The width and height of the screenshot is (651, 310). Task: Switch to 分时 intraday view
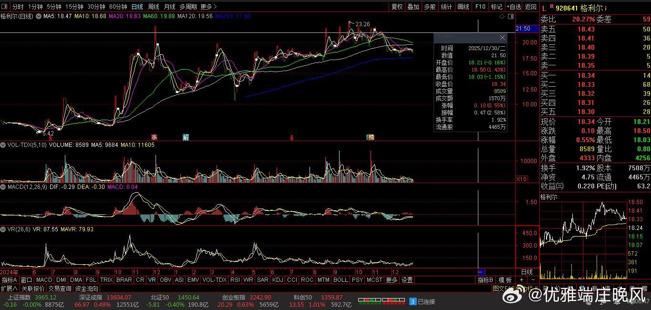(x=18, y=7)
